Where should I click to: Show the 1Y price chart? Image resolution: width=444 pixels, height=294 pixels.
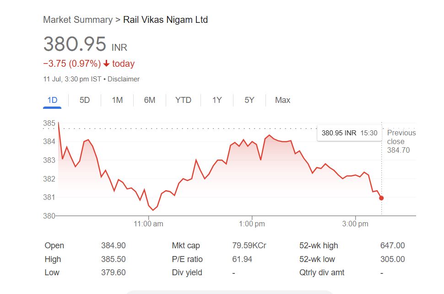coord(217,100)
